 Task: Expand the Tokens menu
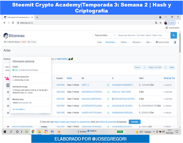tap(124, 42)
